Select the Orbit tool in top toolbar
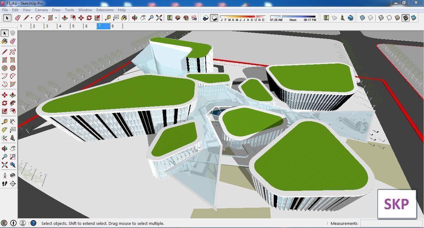 coord(134,18)
